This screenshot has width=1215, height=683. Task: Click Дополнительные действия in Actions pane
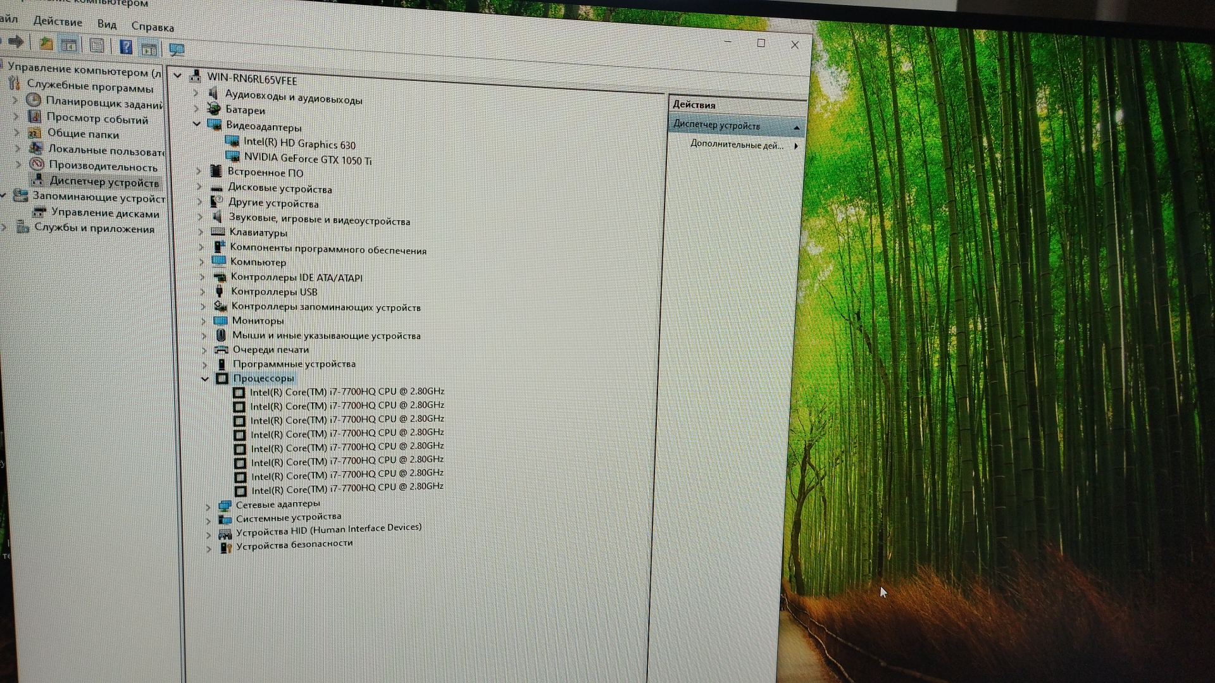(737, 145)
